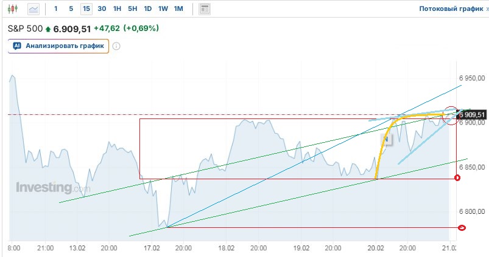The height and width of the screenshot is (257, 489).
Task: Switch to the 1H interval
Action: (x=117, y=9)
